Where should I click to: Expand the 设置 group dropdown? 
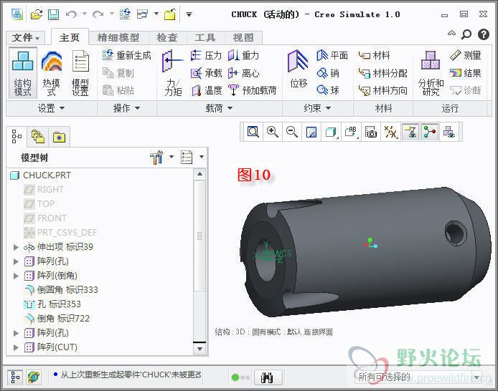click(51, 108)
